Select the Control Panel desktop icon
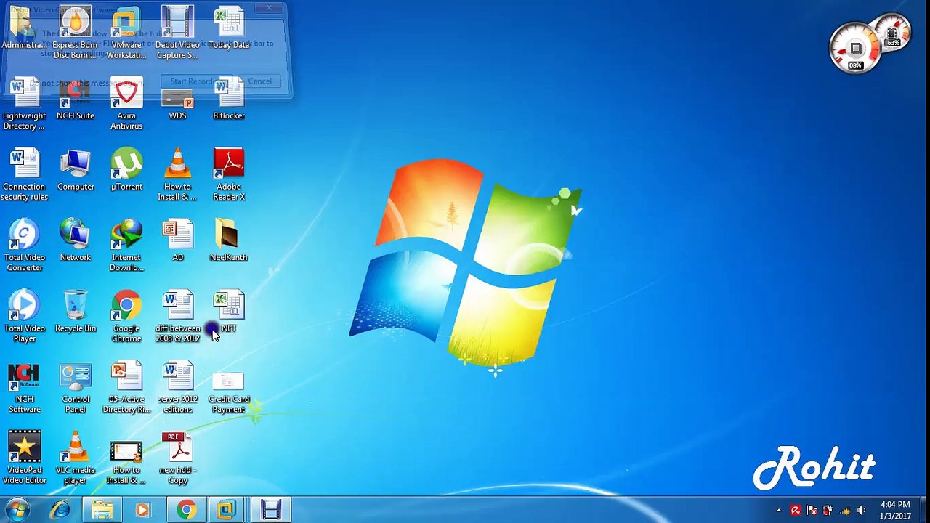The image size is (930, 523). tap(76, 389)
